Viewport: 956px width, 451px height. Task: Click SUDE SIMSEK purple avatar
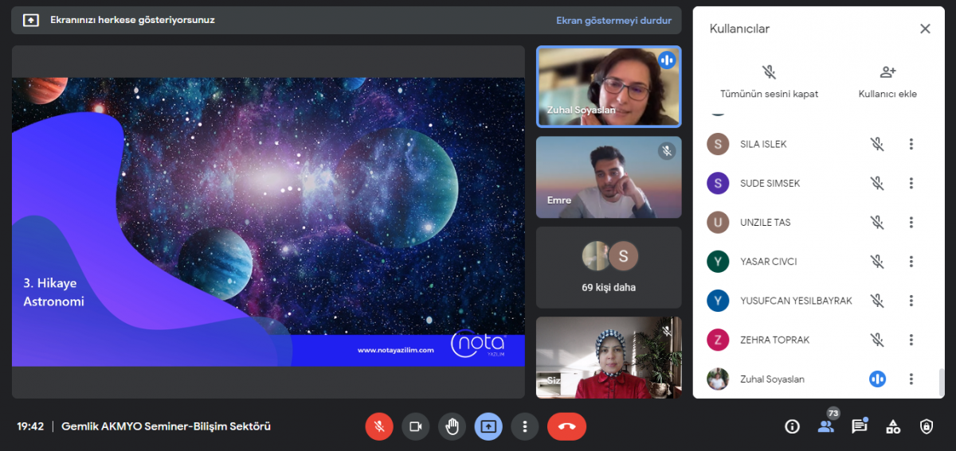pyautogui.click(x=718, y=183)
